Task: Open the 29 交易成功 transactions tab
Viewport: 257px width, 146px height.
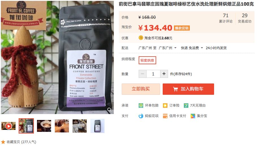Action: 245,18
